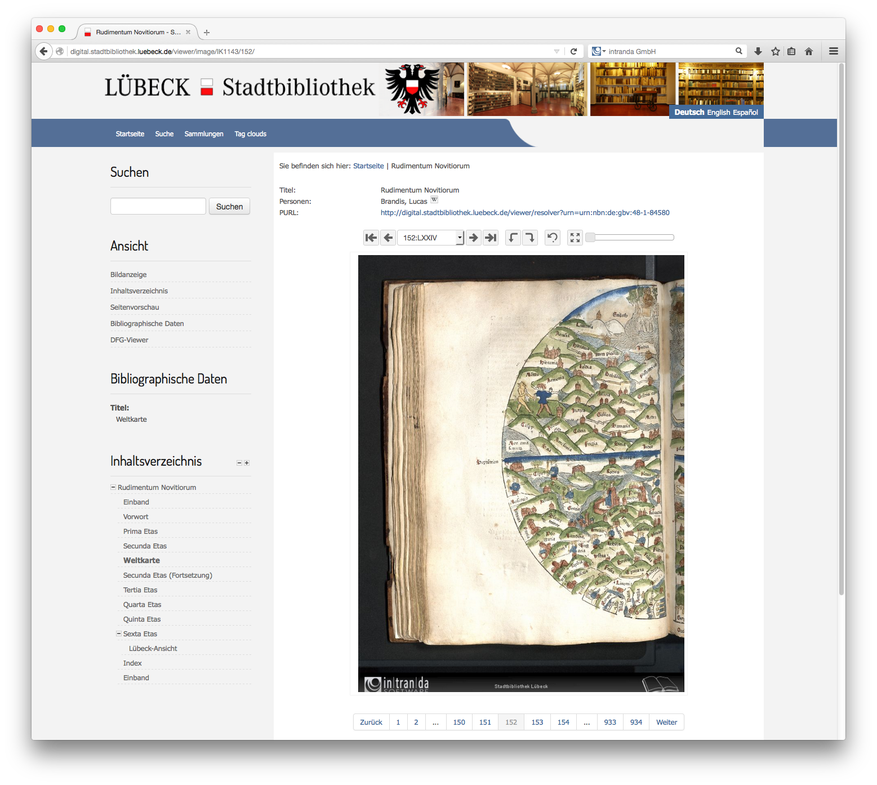Screen dimensions: 877x785
Task: Go to browser home icon
Action: tap(809, 51)
